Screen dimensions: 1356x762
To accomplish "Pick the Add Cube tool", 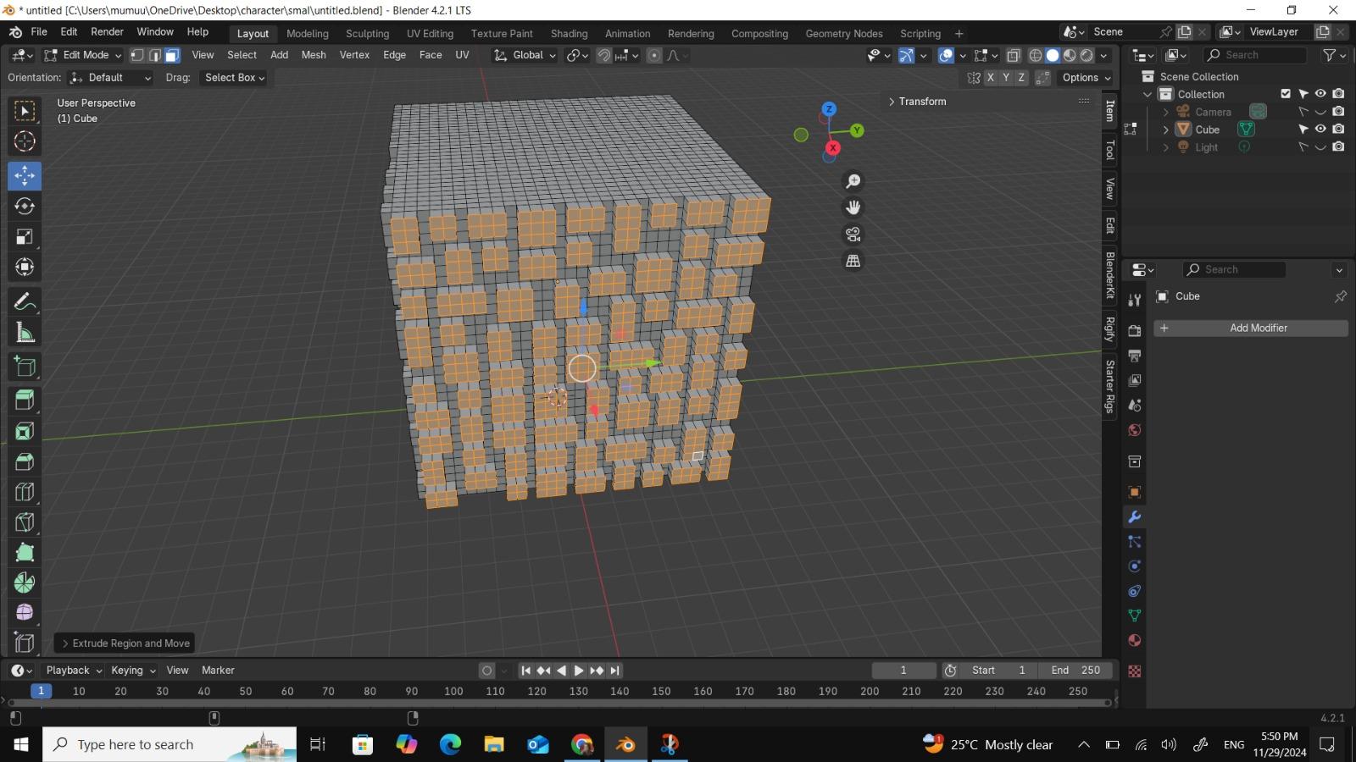I will tap(25, 366).
